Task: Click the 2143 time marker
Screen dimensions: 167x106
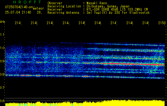Action: pyautogui.click(x=50, y=23)
